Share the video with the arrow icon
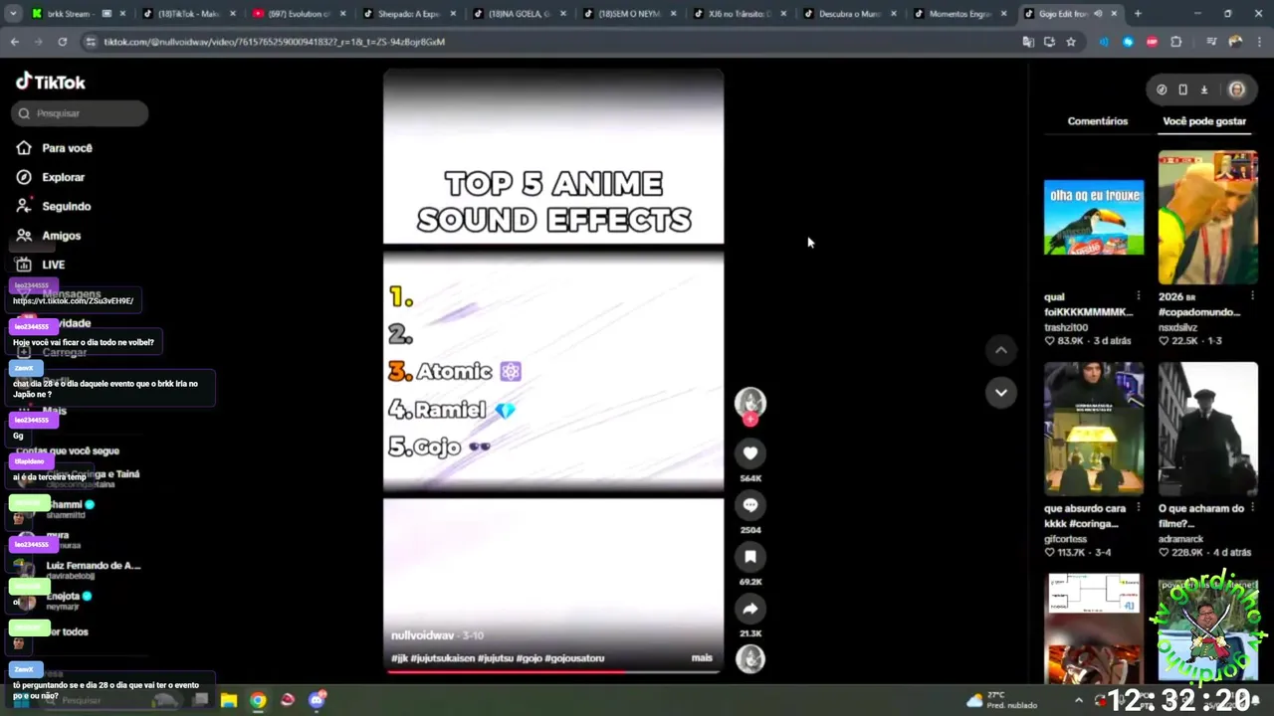The image size is (1274, 716). tap(750, 609)
